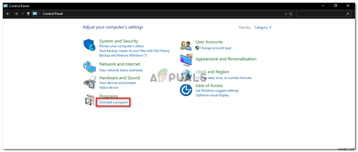Open Backup and Restore (Windows 7)
358x152 pixels.
tap(123, 55)
